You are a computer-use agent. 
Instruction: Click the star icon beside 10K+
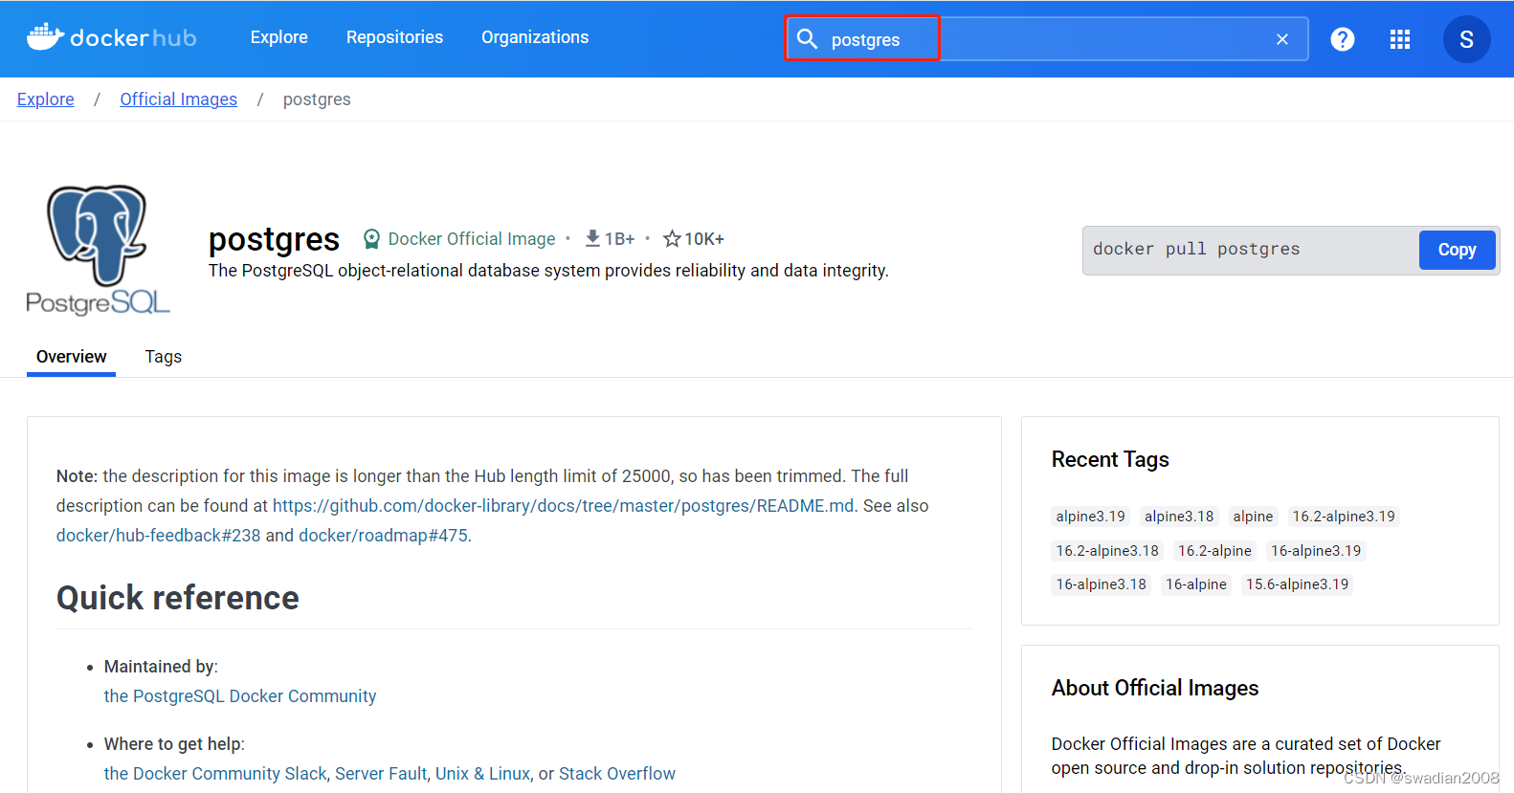click(x=672, y=239)
